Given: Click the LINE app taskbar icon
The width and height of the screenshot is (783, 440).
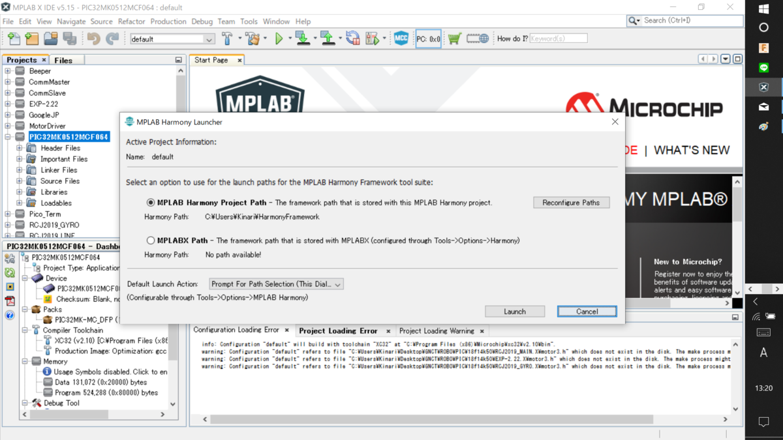Looking at the screenshot, I should point(763,67).
